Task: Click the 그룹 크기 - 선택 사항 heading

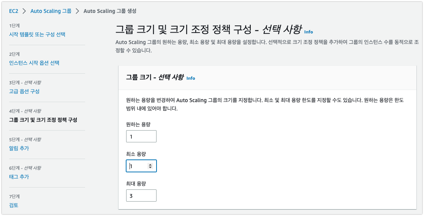Action: [x=155, y=77]
